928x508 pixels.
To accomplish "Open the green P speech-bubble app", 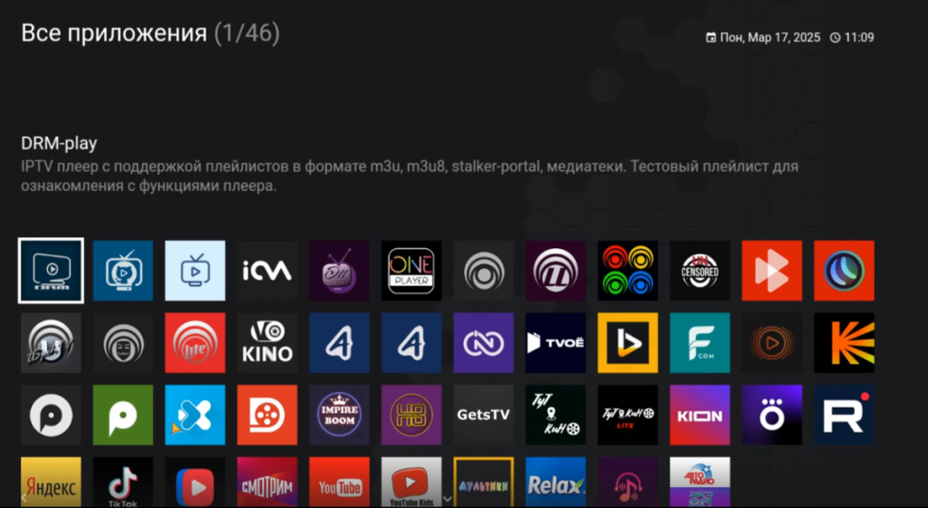I will [123, 415].
